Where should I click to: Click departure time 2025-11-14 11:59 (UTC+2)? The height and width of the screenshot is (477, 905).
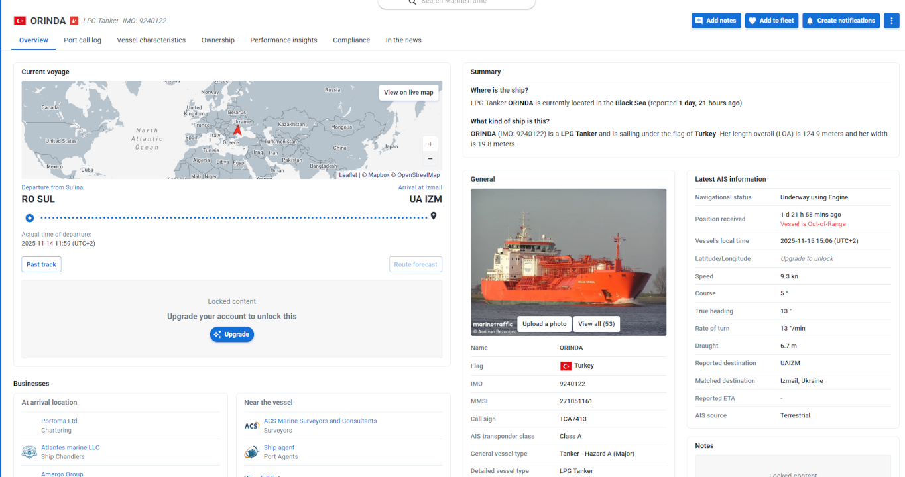[x=58, y=243]
